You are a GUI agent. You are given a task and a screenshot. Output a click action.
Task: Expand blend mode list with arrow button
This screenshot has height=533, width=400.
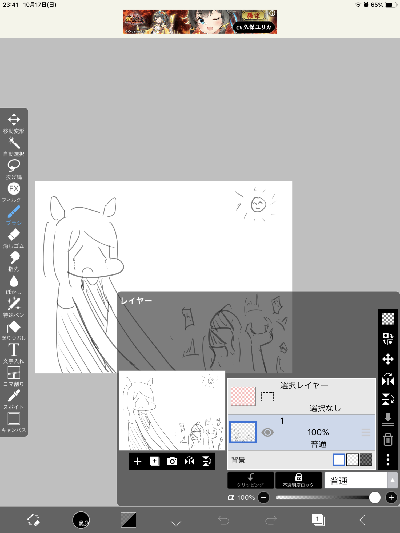392,480
